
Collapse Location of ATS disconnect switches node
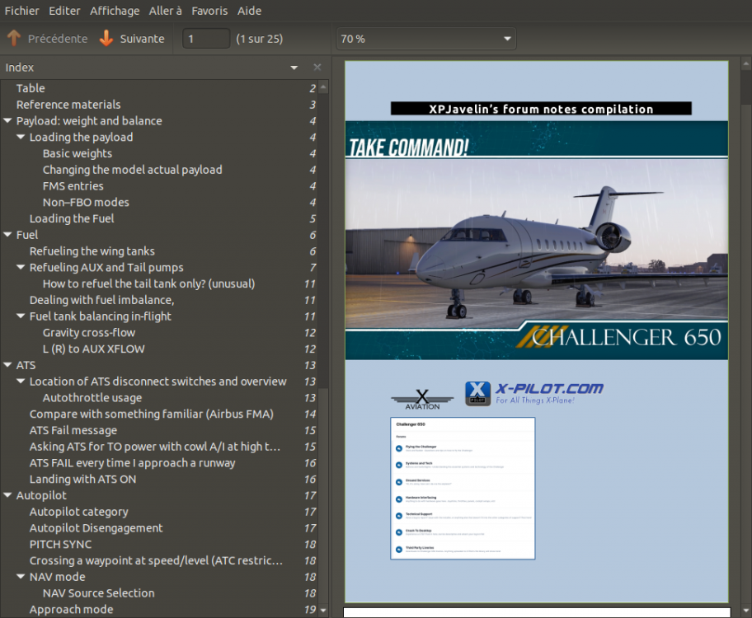pyautogui.click(x=21, y=382)
